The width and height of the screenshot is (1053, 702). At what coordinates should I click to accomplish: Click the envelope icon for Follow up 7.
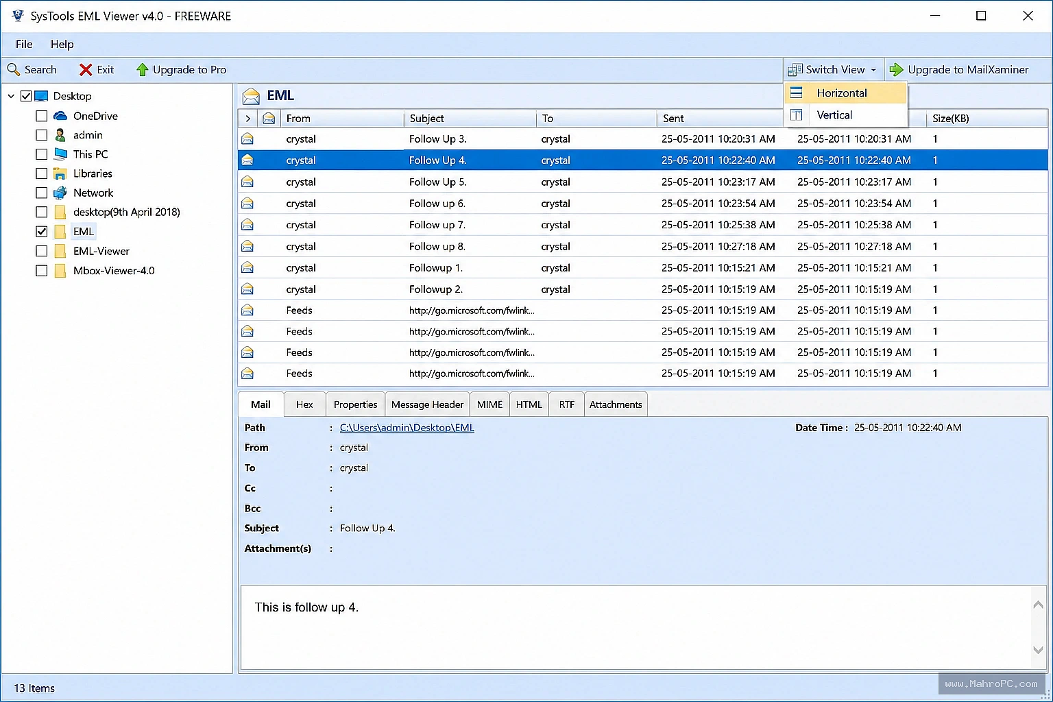click(247, 225)
